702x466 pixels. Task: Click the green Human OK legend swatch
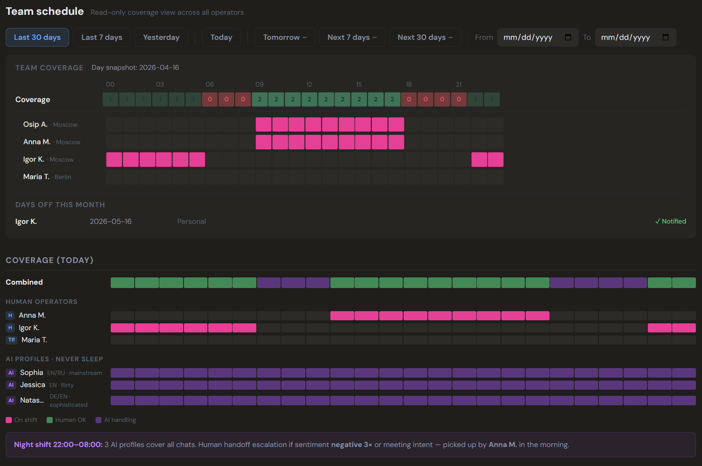50,420
